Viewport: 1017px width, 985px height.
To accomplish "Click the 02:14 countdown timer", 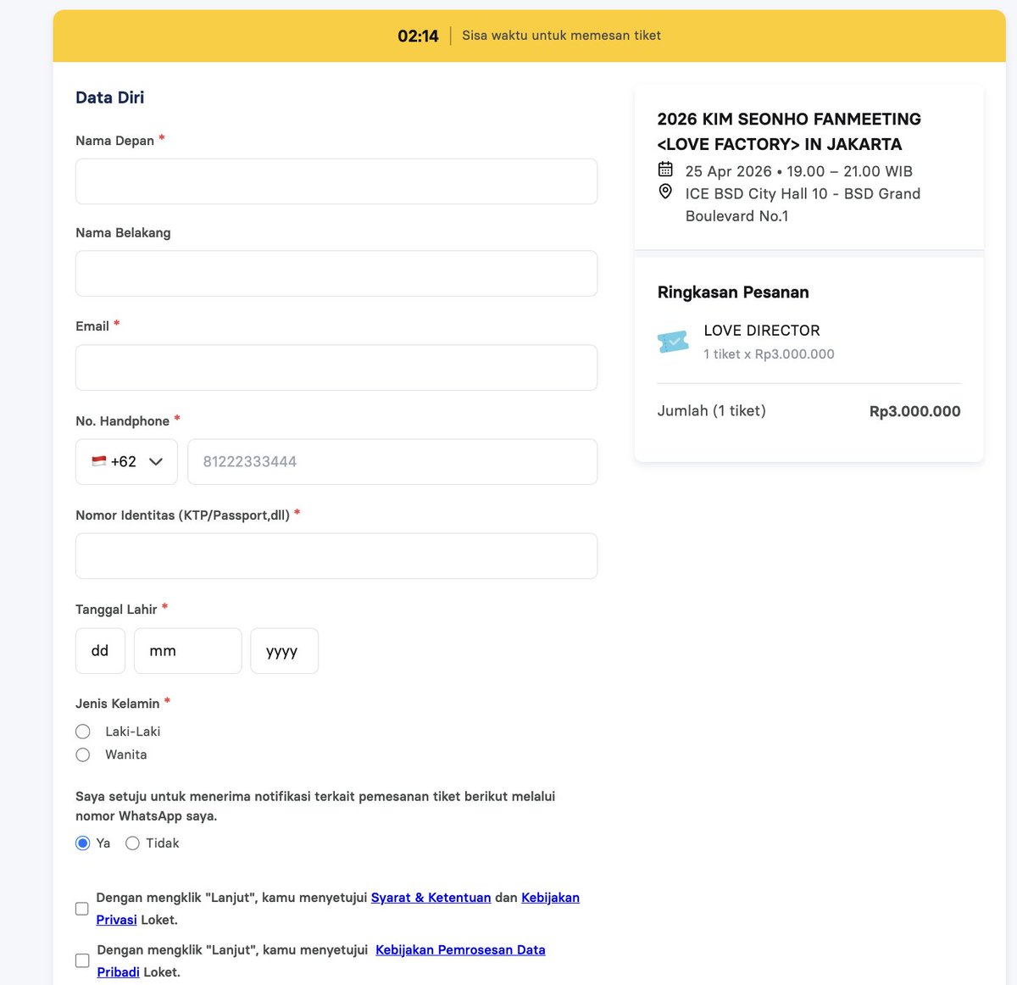I will point(419,36).
